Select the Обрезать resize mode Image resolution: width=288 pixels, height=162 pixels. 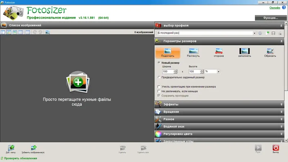click(x=270, y=53)
